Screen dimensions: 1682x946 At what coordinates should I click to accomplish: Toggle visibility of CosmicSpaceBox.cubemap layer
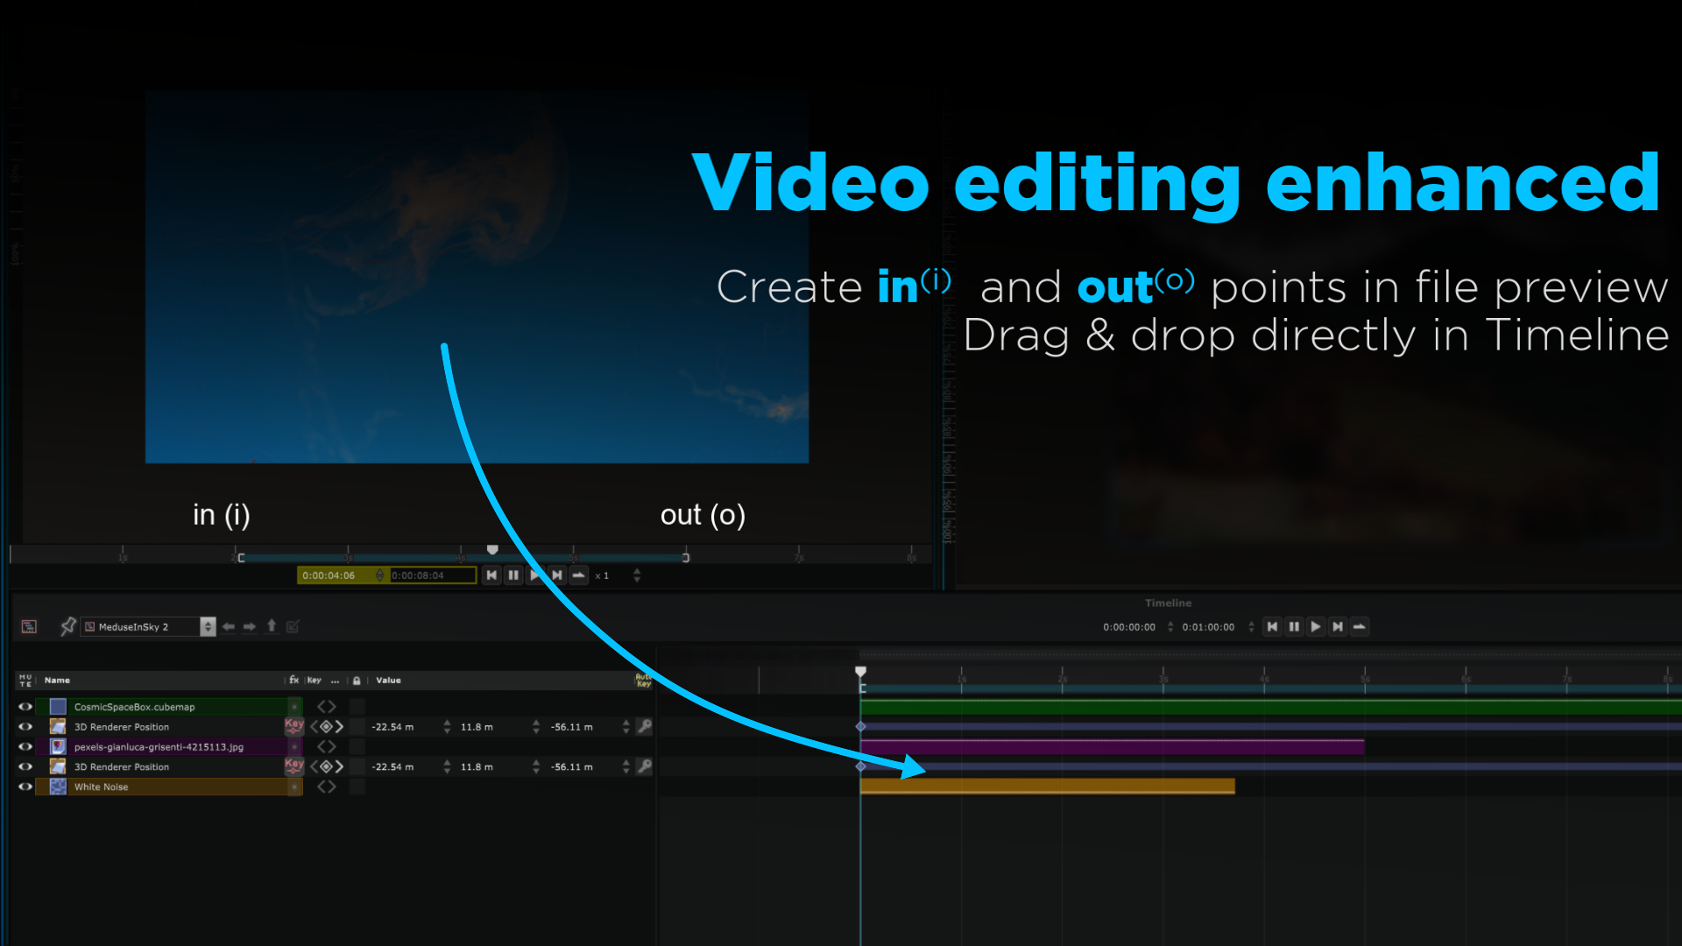click(25, 707)
